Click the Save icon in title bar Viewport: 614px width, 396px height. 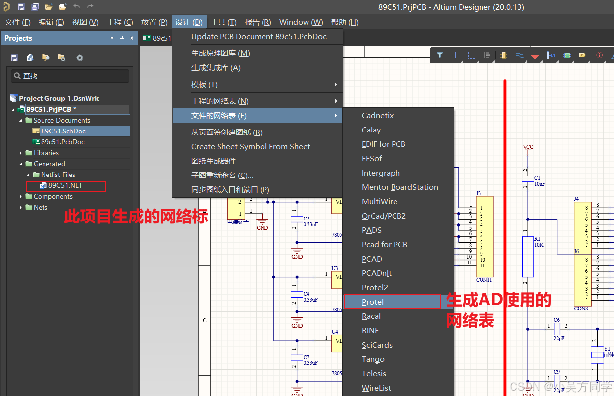[21, 7]
